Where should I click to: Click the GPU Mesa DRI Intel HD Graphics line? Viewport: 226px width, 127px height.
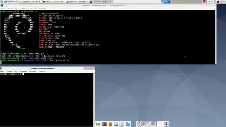point(70,45)
